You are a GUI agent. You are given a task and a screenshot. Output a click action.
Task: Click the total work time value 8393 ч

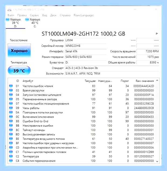(x=148, y=62)
